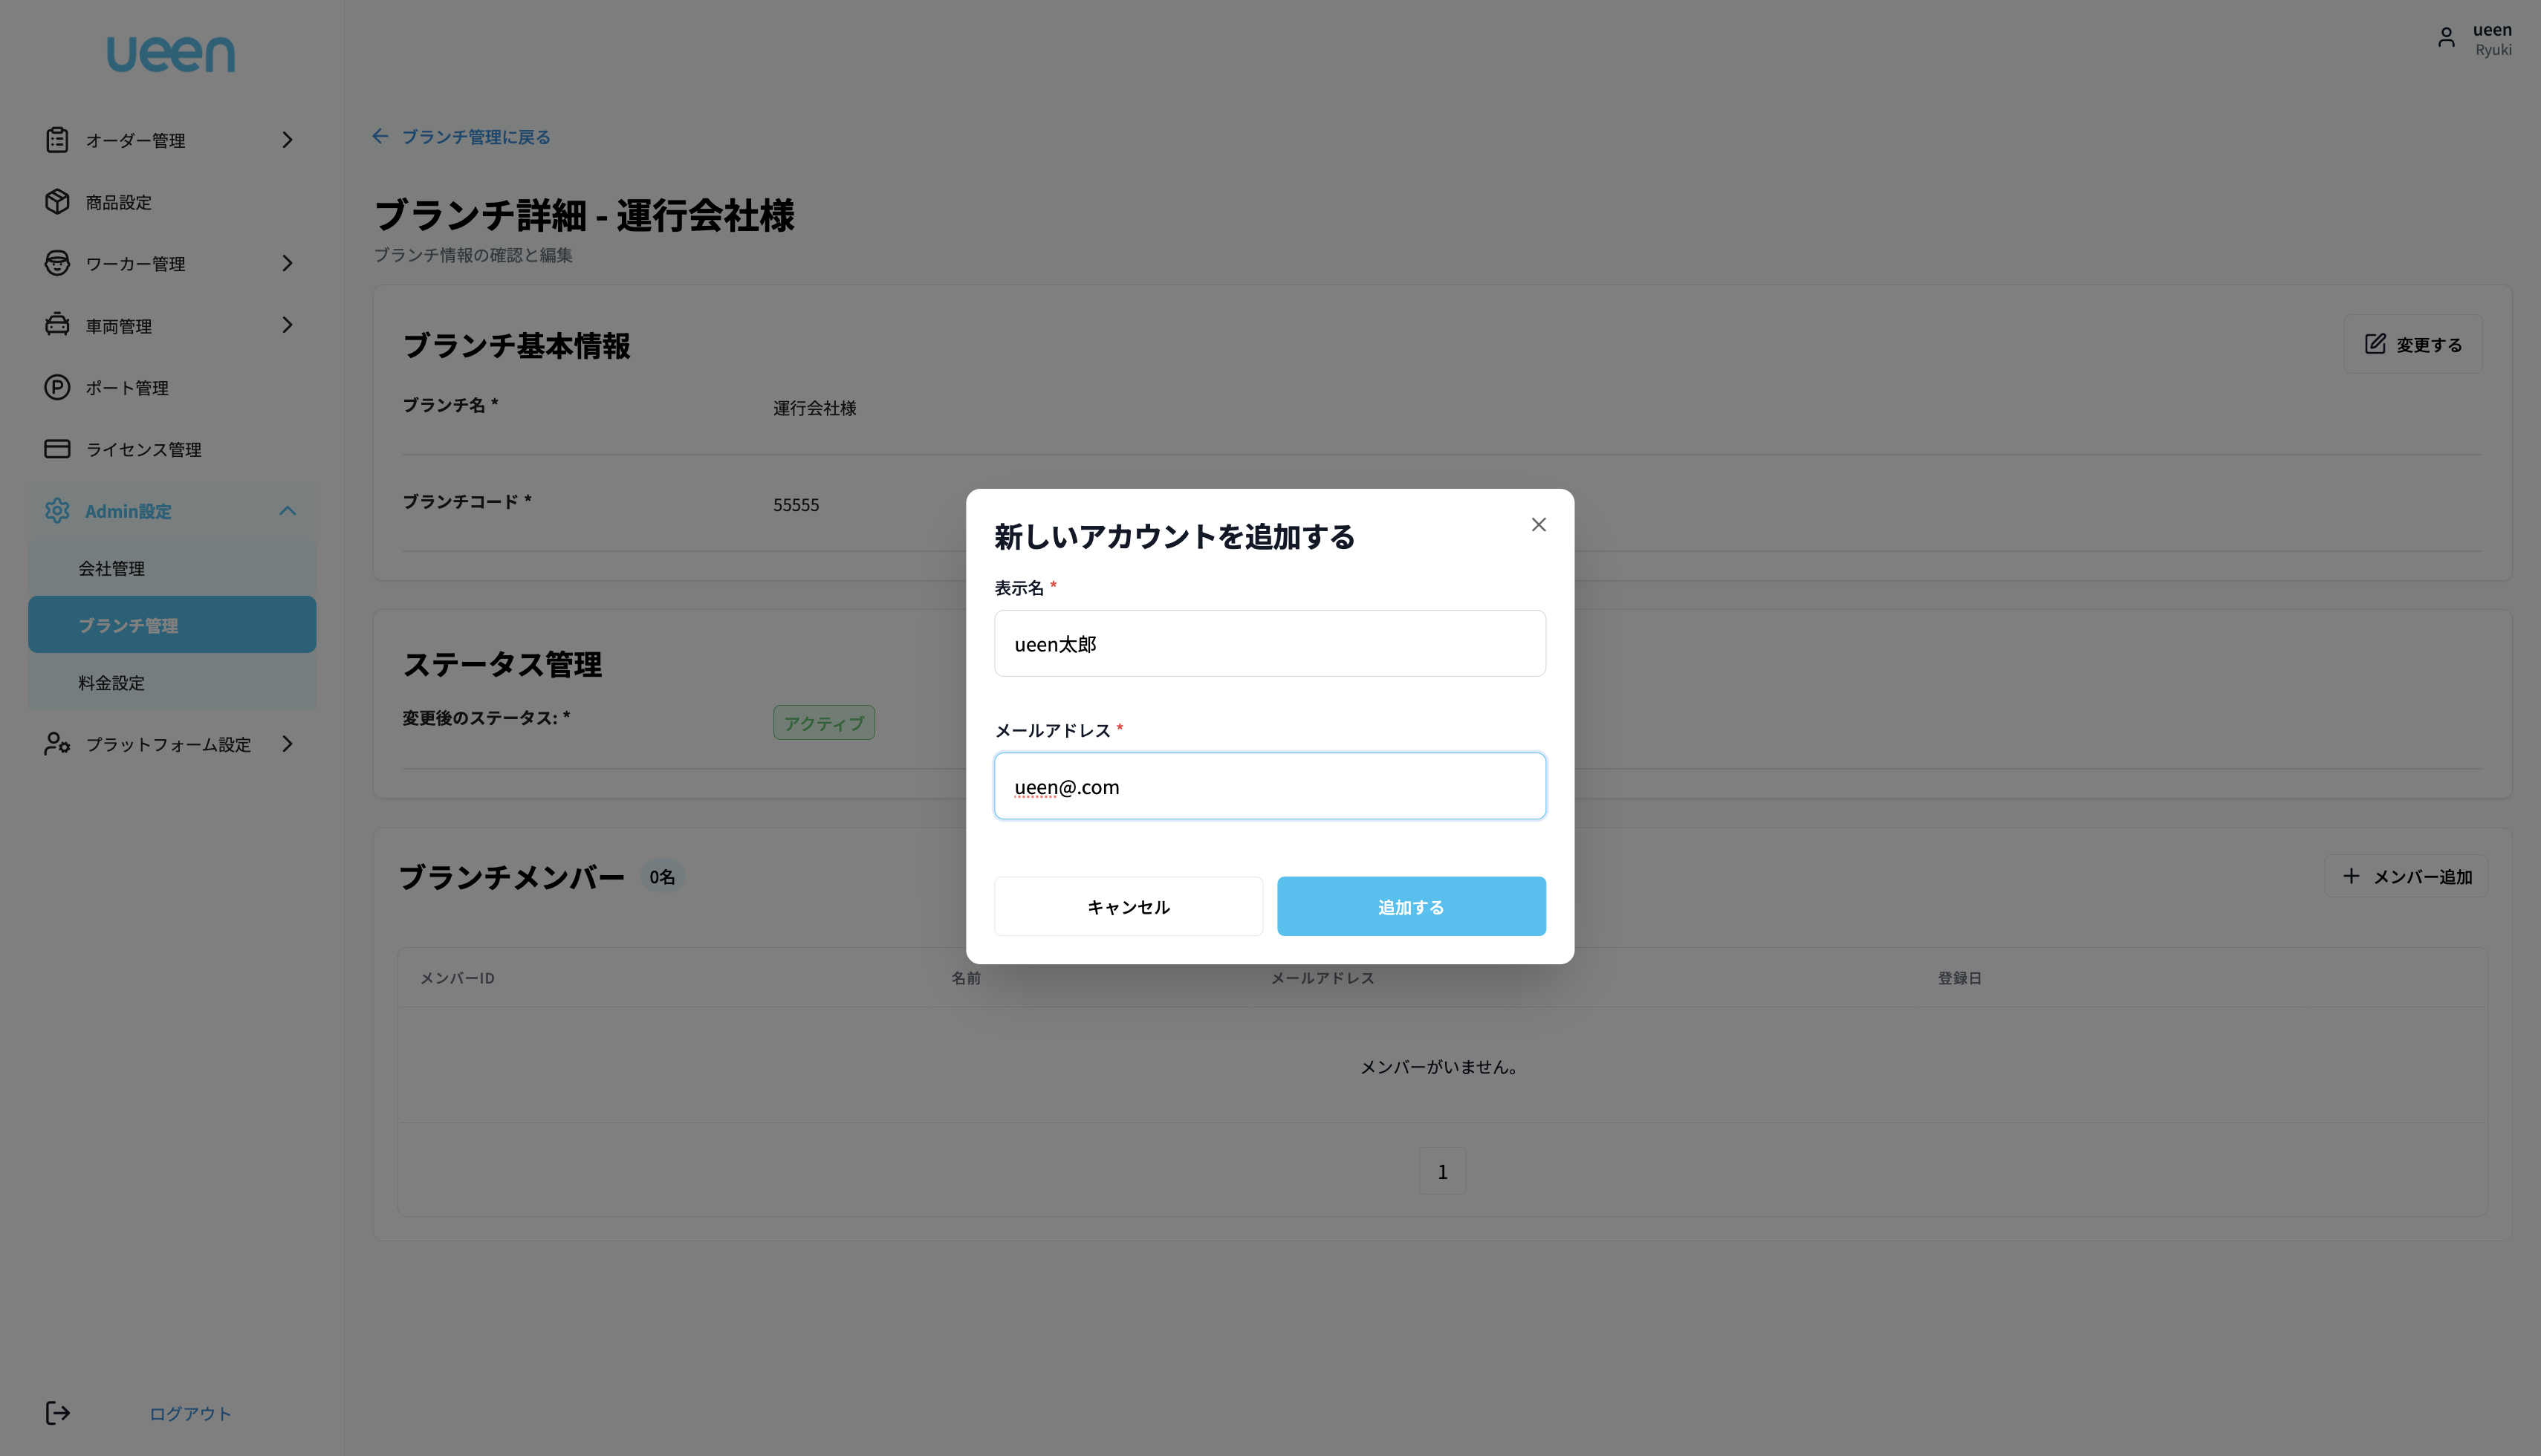
Task: Collapse the Admin設定 section
Action: pyautogui.click(x=287, y=510)
